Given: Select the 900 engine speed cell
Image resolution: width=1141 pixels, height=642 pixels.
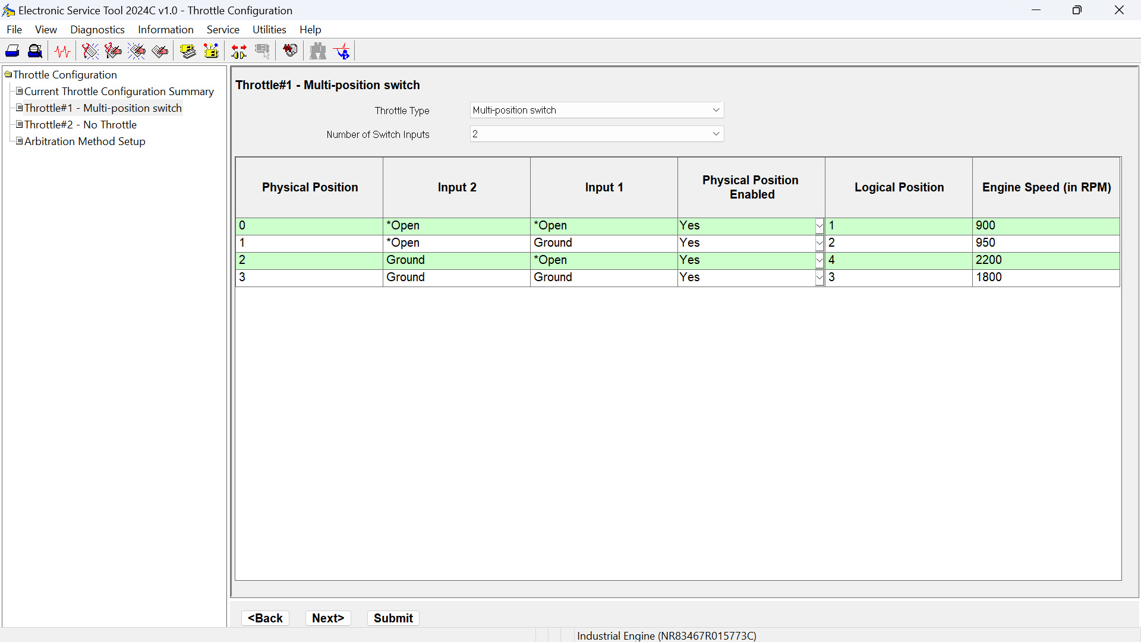Looking at the screenshot, I should pos(1047,226).
